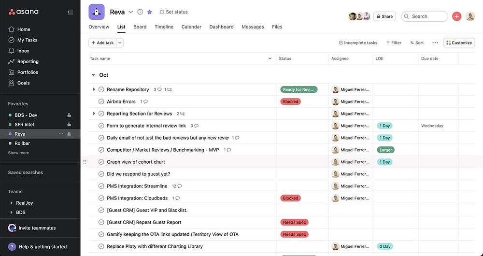Open the Filter option
This screenshot has height=256, width=483.
[x=394, y=43]
